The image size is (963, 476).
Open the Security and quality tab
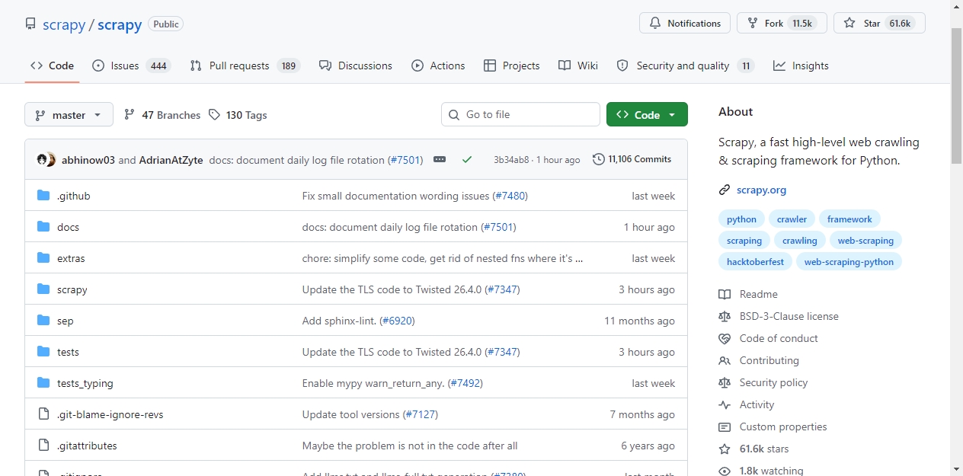(686, 65)
